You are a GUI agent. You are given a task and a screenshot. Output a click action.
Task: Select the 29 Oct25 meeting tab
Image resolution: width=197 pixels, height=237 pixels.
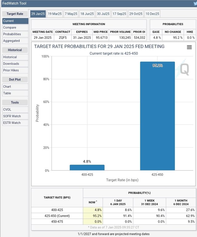(x=136, y=14)
